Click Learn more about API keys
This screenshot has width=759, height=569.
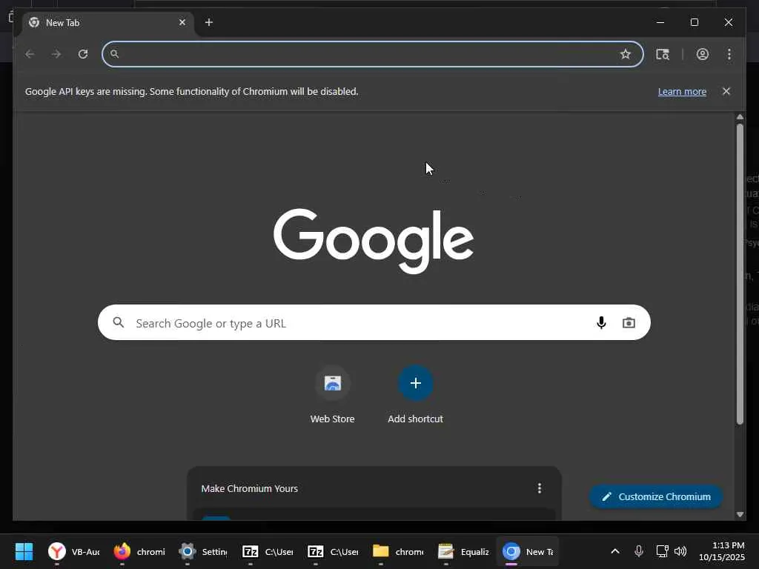tap(682, 91)
